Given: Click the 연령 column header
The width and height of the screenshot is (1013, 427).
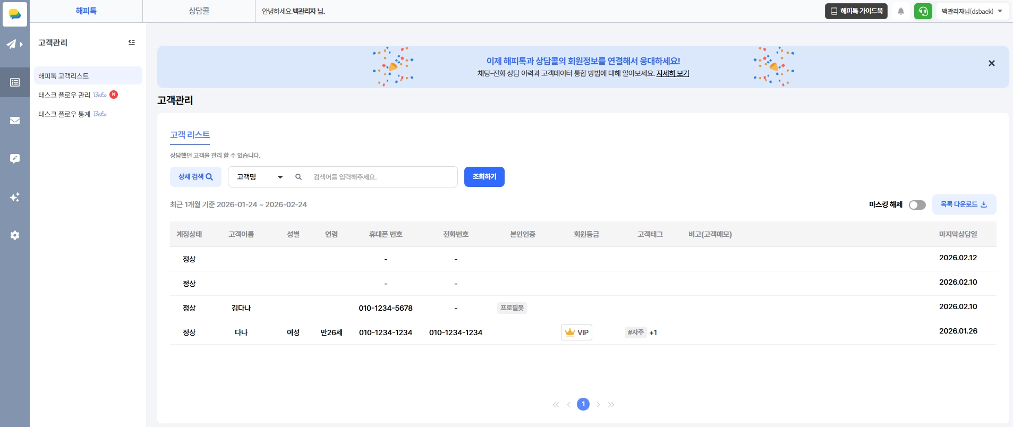Looking at the screenshot, I should point(331,234).
